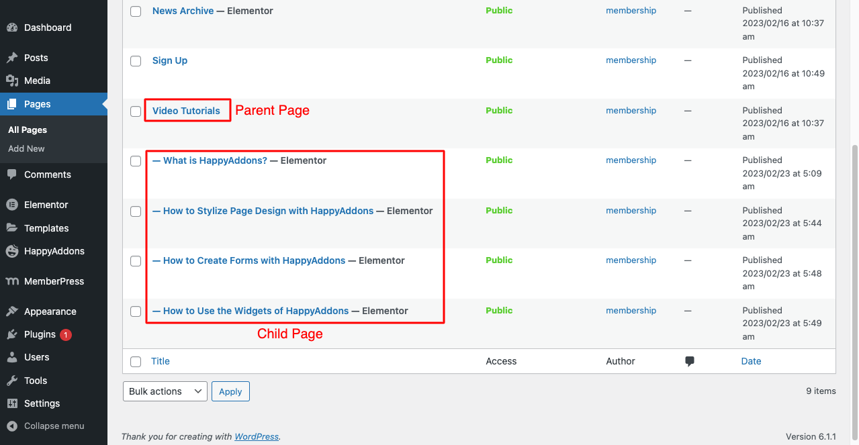Open the WordPress link in the footer
The height and width of the screenshot is (445, 859).
point(257,437)
